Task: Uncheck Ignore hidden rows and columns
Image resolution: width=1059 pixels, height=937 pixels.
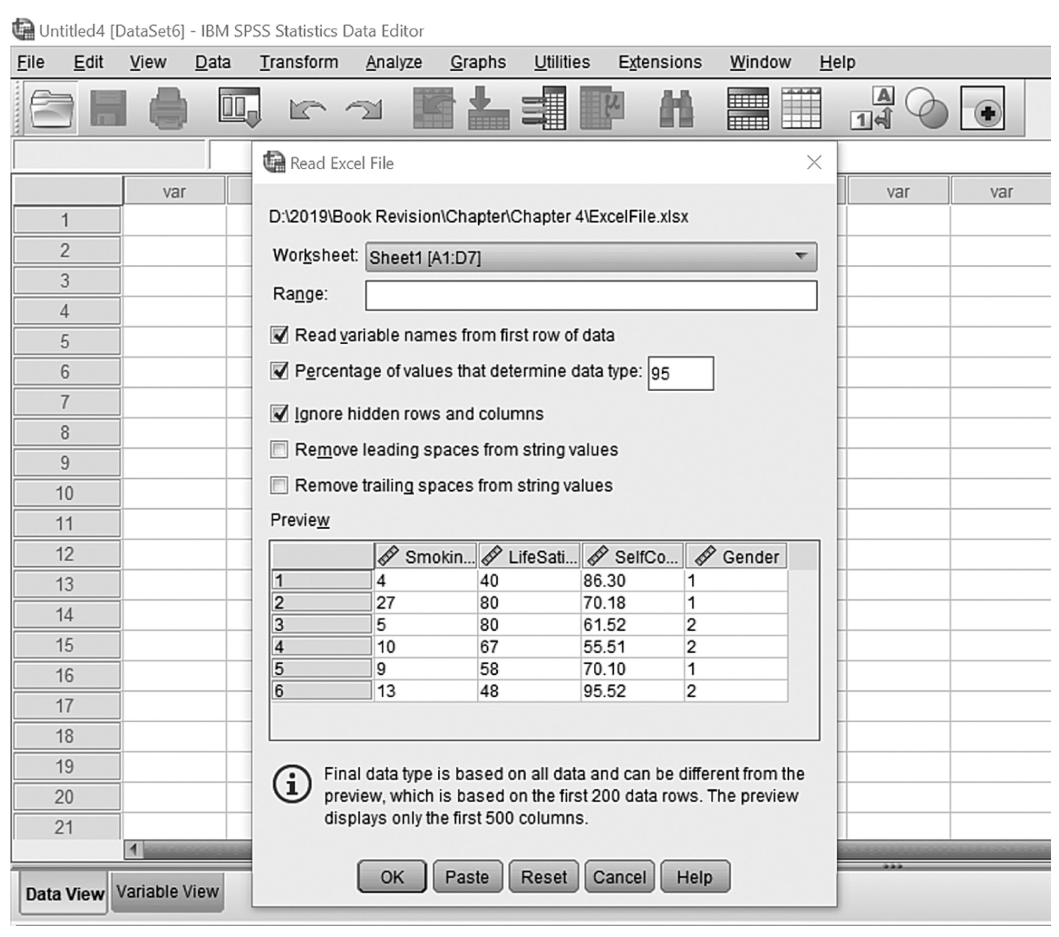Action: coord(279,414)
